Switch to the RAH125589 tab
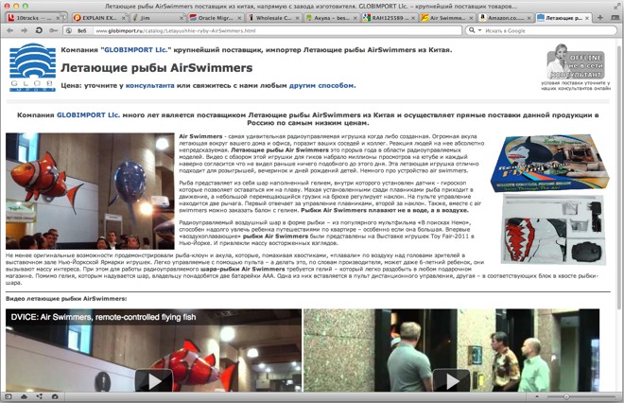Screen dimensions: 624x403 point(390,18)
